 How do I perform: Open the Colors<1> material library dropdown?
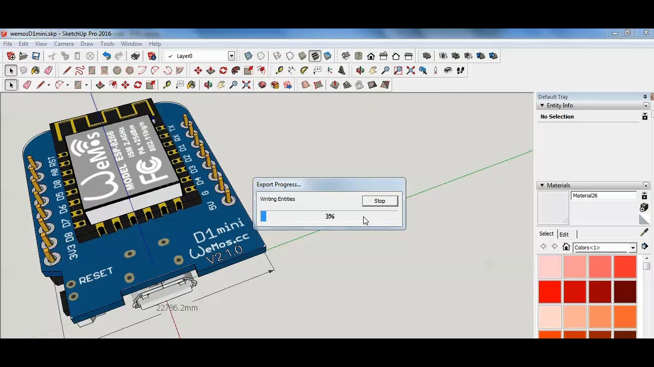click(633, 248)
